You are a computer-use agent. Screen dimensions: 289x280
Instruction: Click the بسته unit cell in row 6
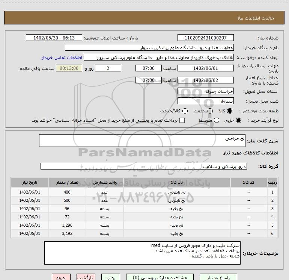[x=104, y=234]
